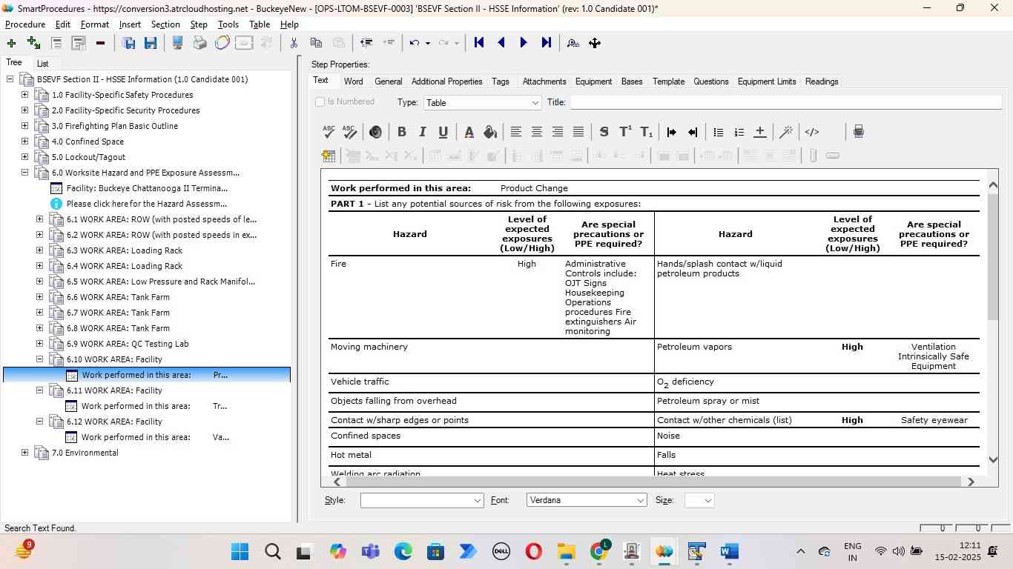Center align text in editor toolbar

537,132
